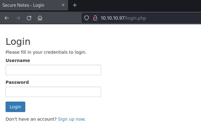Image resolution: width=201 pixels, height=132 pixels.
Task: Click inside the Username text field
Action: click(x=53, y=70)
